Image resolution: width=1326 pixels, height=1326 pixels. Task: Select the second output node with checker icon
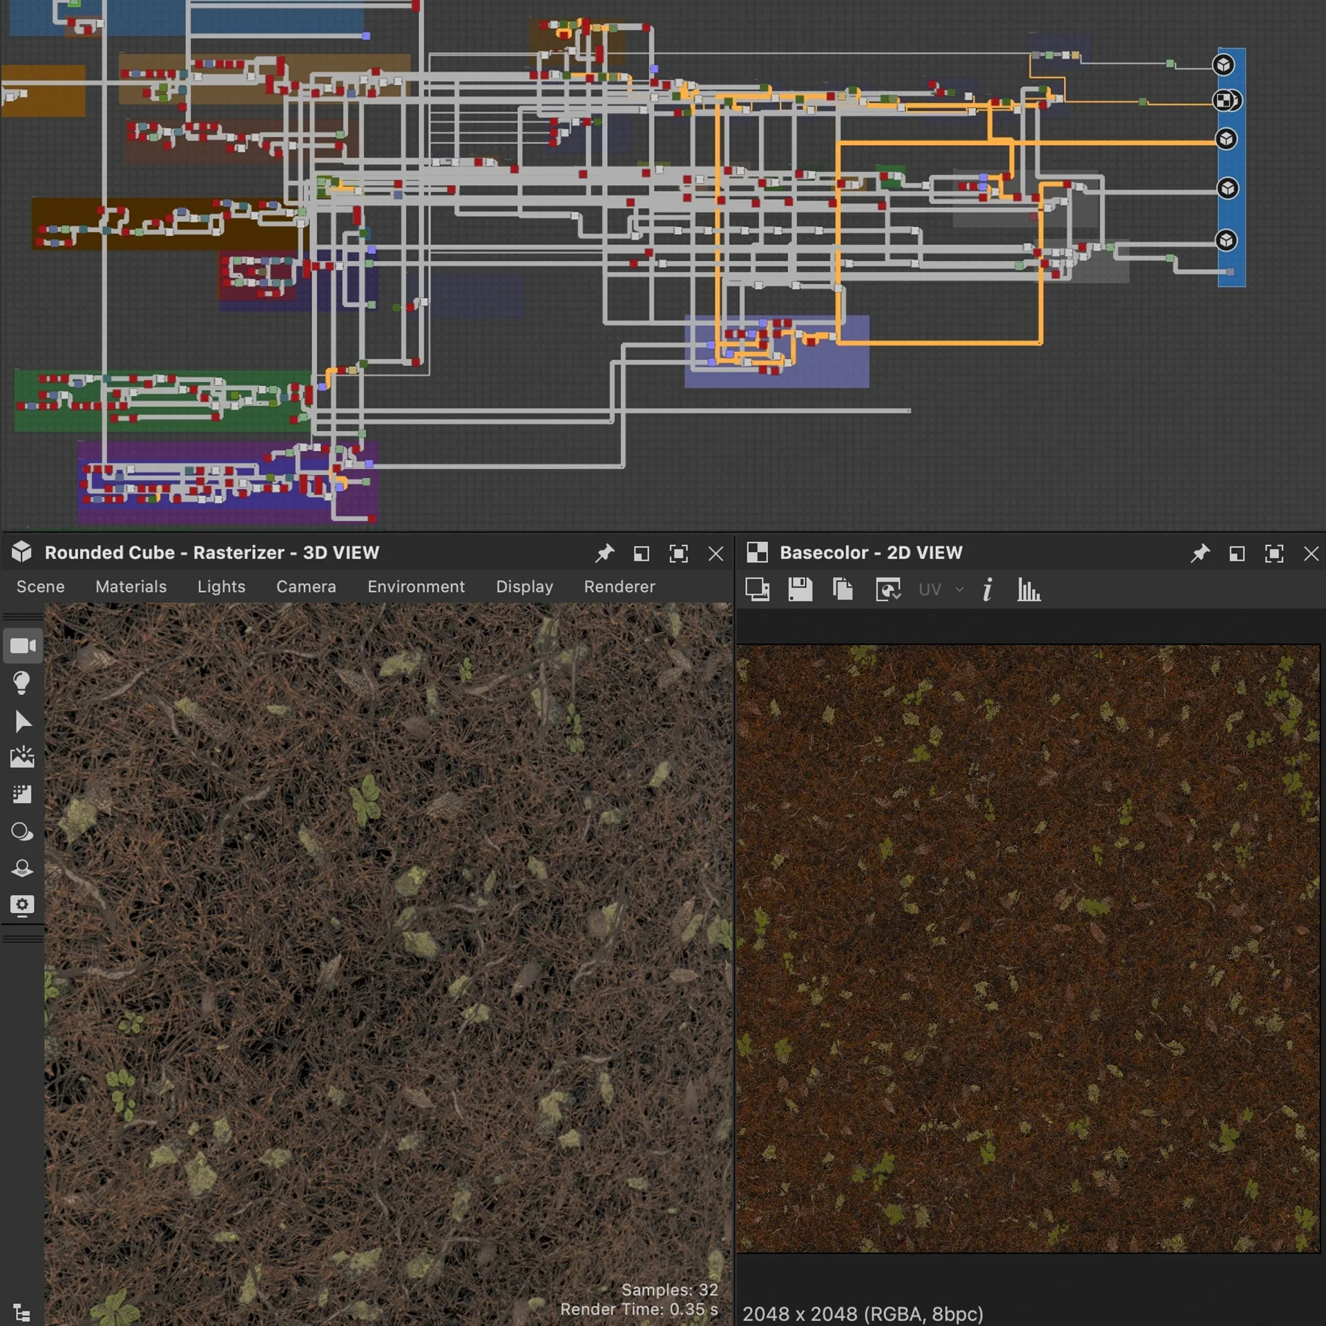pyautogui.click(x=1225, y=101)
